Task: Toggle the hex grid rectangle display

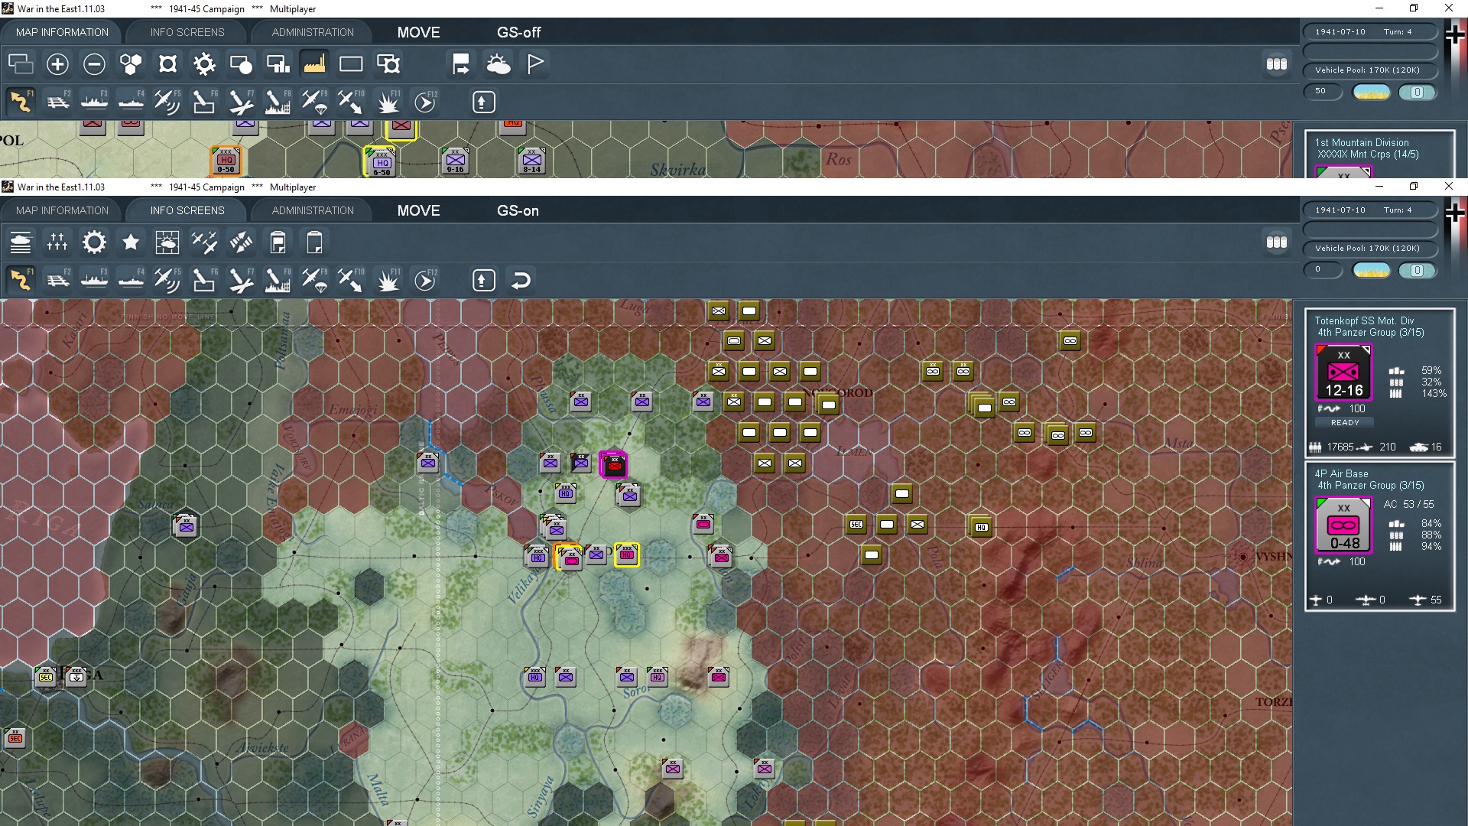Action: [x=351, y=64]
